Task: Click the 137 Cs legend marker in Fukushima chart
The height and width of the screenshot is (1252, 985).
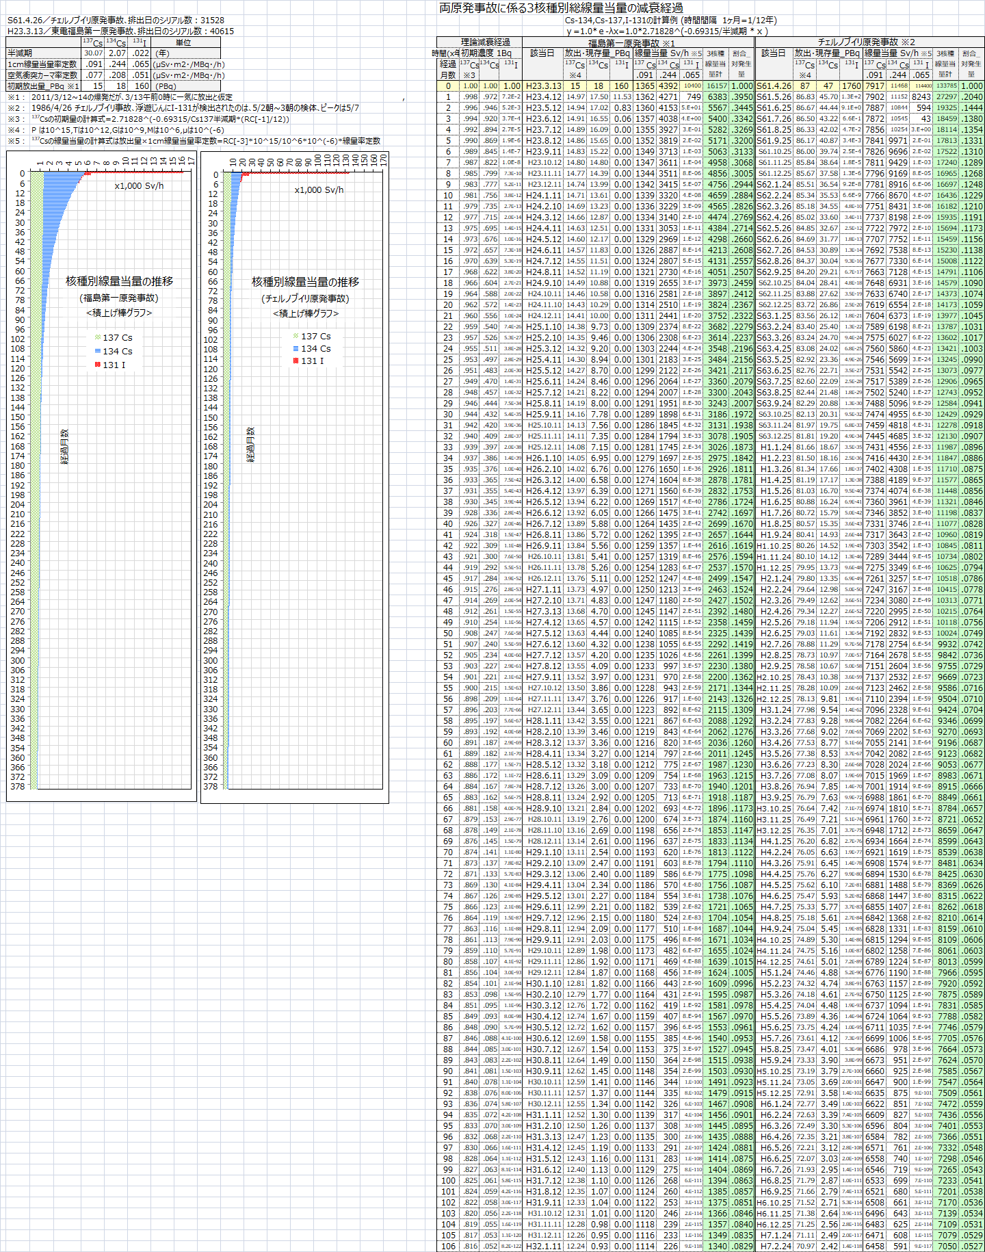Action: click(98, 337)
